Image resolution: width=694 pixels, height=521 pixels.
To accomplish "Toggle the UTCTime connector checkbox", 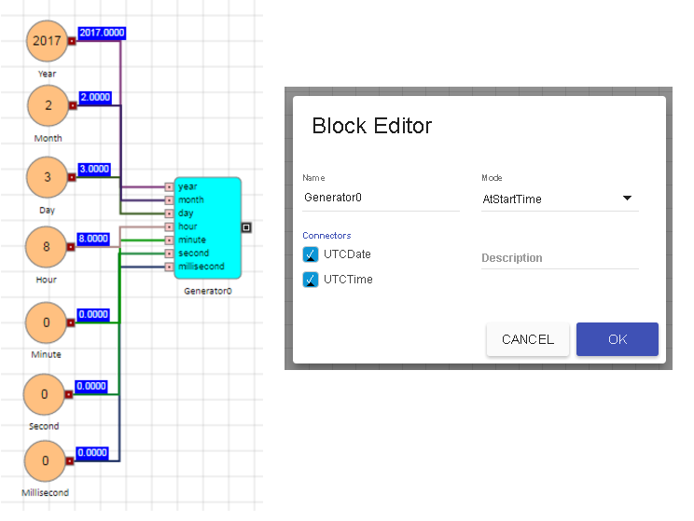I will [x=311, y=280].
